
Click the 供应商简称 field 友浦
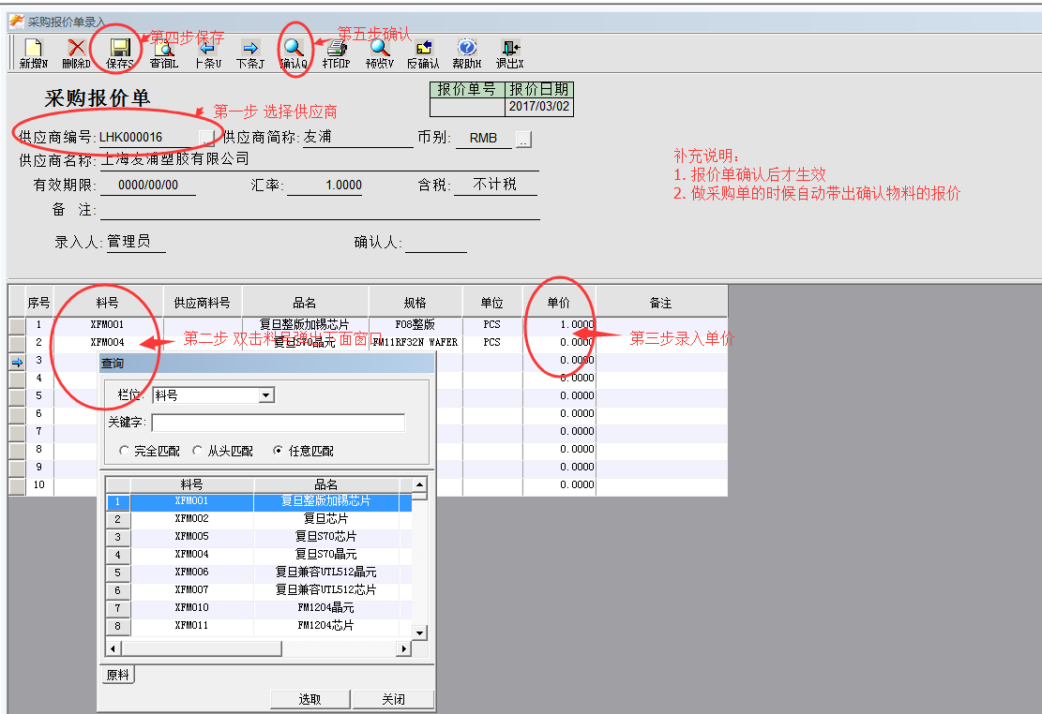[358, 138]
